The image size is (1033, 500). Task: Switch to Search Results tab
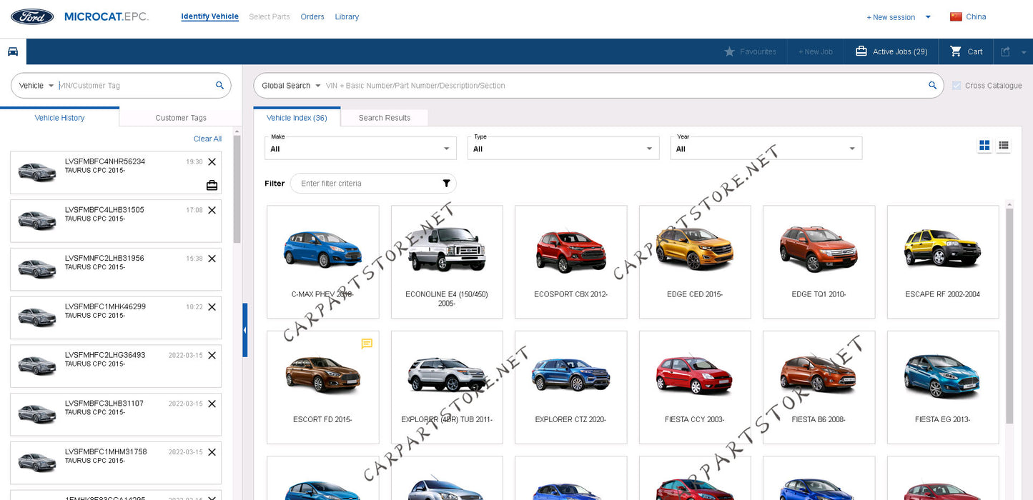point(385,118)
